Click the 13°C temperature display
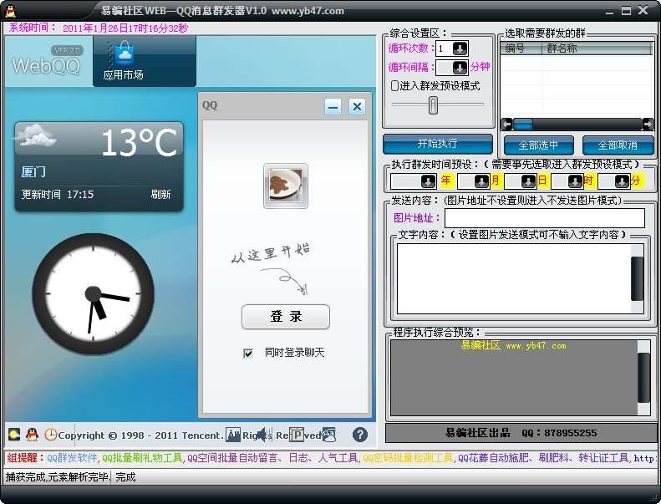Screen dimensions: 661x504 (x=139, y=143)
